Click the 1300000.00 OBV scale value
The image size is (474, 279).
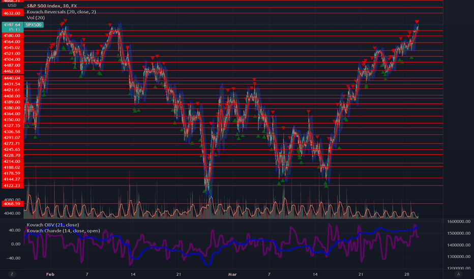(459, 257)
